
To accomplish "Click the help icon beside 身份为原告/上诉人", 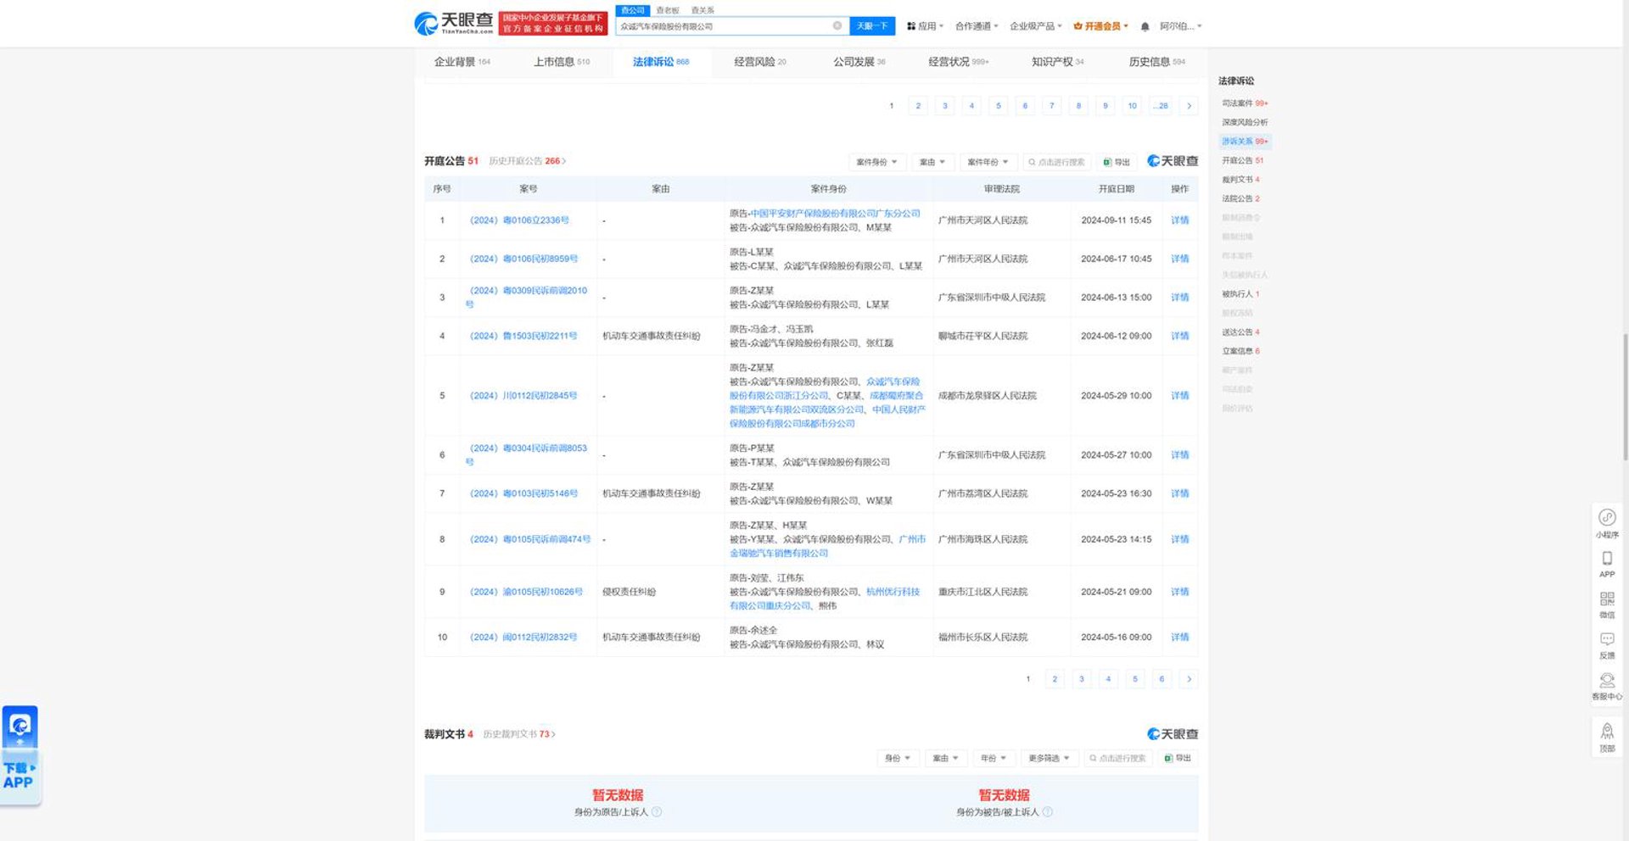I will pyautogui.click(x=657, y=812).
